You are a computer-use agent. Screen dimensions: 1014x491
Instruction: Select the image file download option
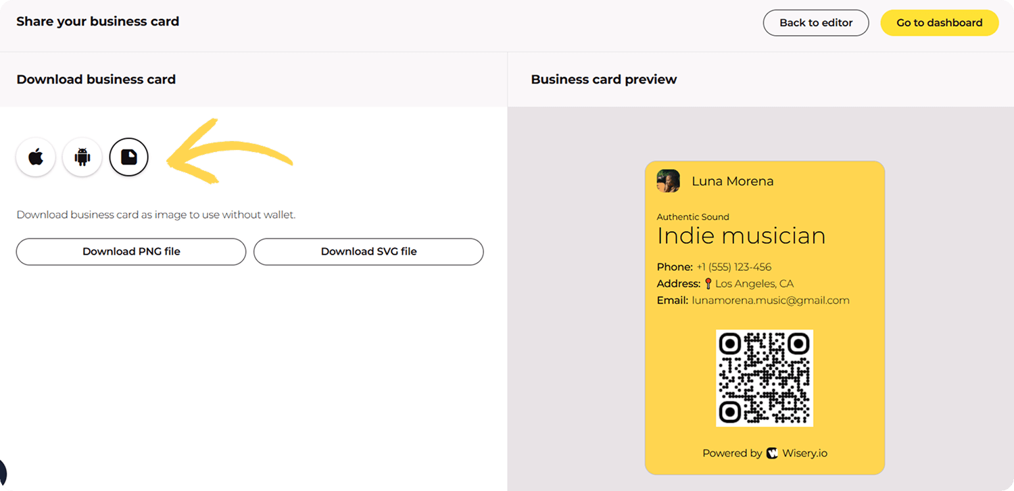(x=128, y=157)
